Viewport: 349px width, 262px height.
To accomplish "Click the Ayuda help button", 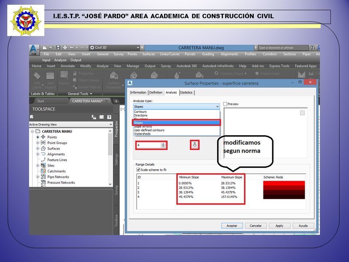I will pos(303,226).
